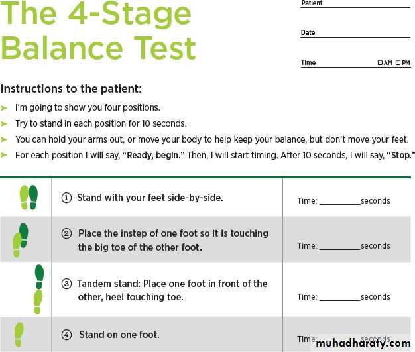Click "Instructions to the patient:" heading
Screen dimensions: 415x352
71,89
